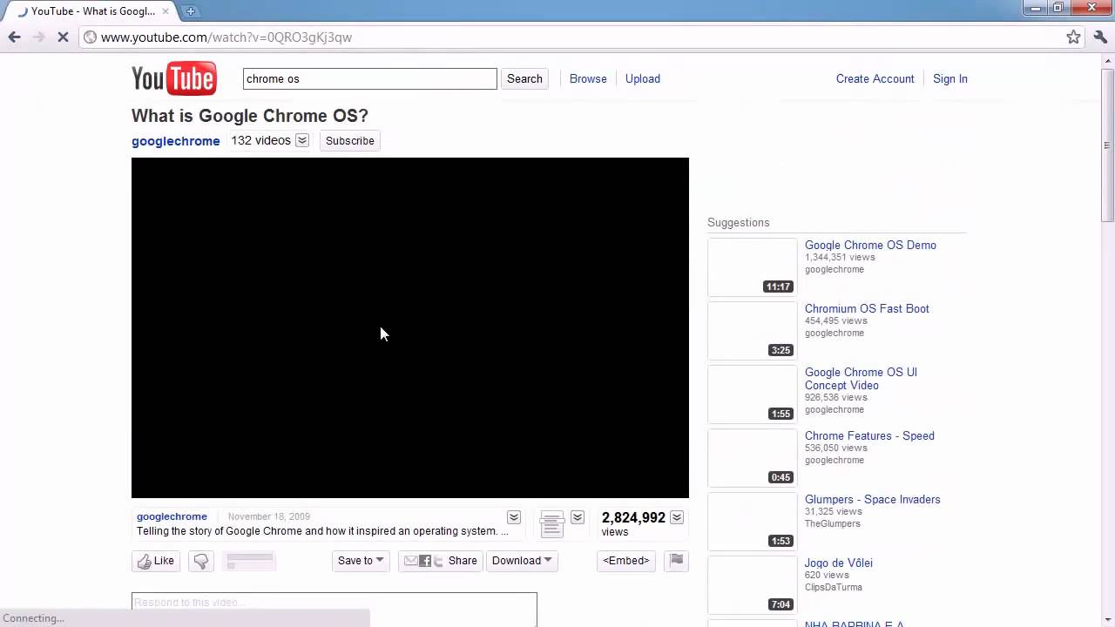Bookmark this page with the star icon
Image resolution: width=1115 pixels, height=627 pixels.
coord(1073,37)
